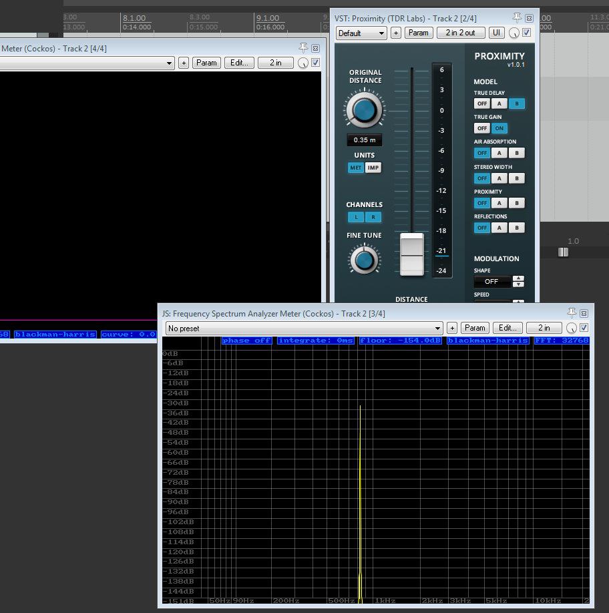Pin the Proximity plugin window
Viewport: 609px width, 613px height.
coord(517,18)
